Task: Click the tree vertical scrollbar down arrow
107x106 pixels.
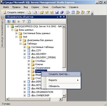Action: click(64, 96)
